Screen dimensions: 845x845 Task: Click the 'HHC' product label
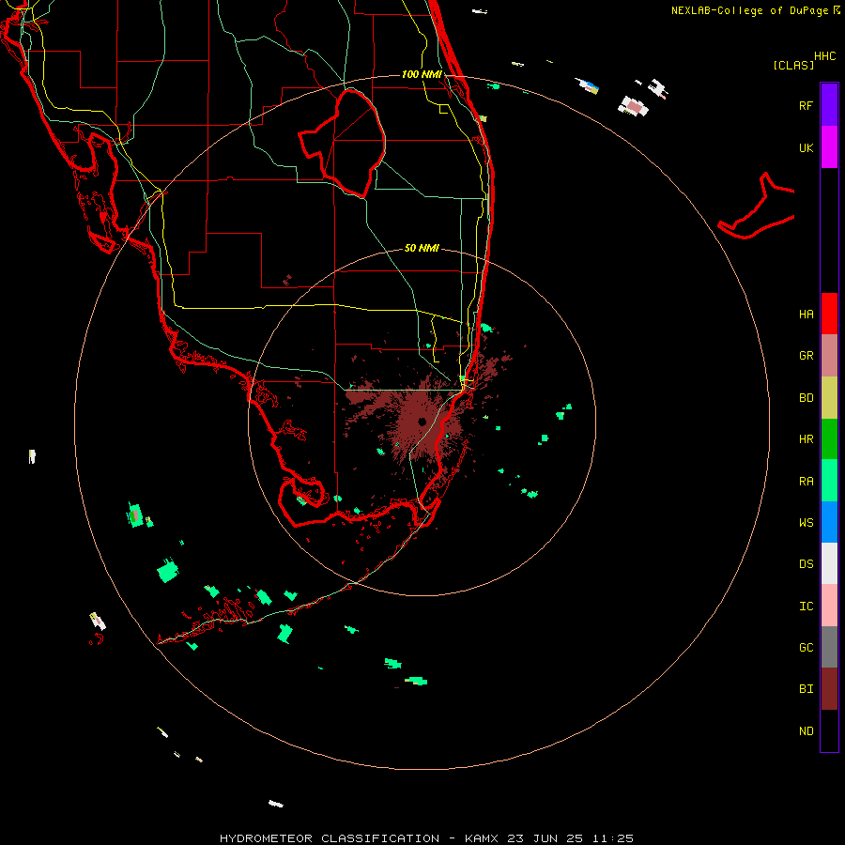(x=825, y=56)
